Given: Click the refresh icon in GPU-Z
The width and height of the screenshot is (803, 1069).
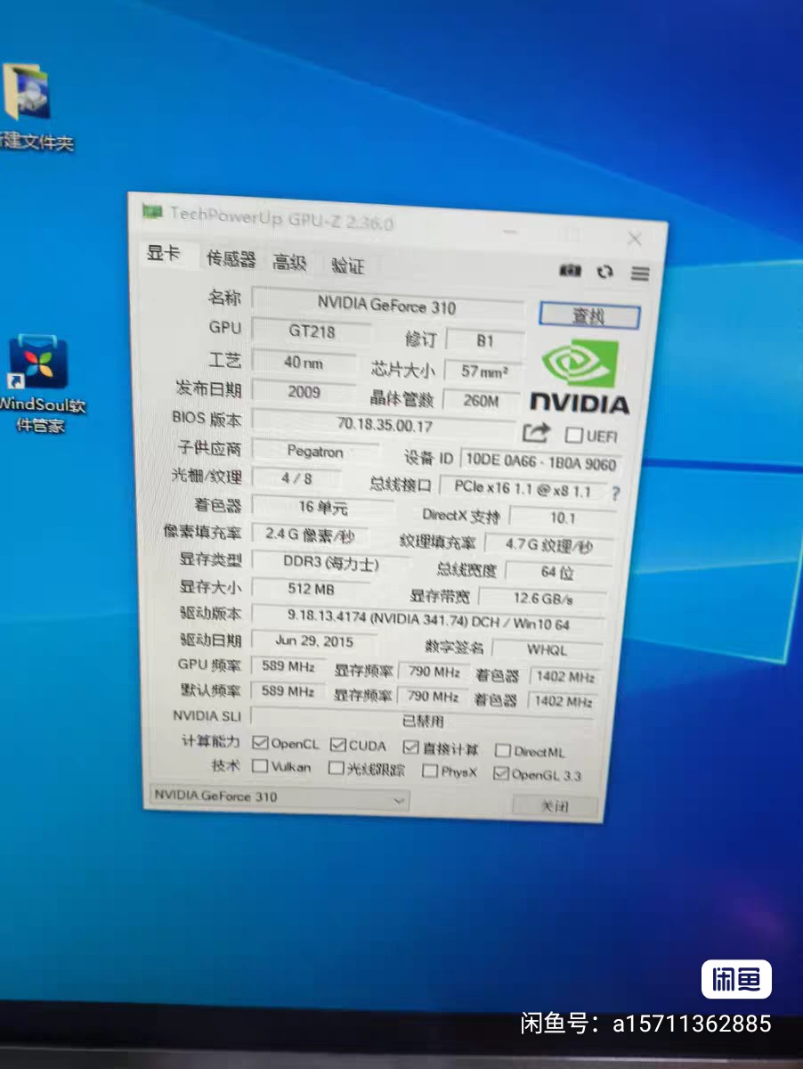Looking at the screenshot, I should pyautogui.click(x=605, y=272).
